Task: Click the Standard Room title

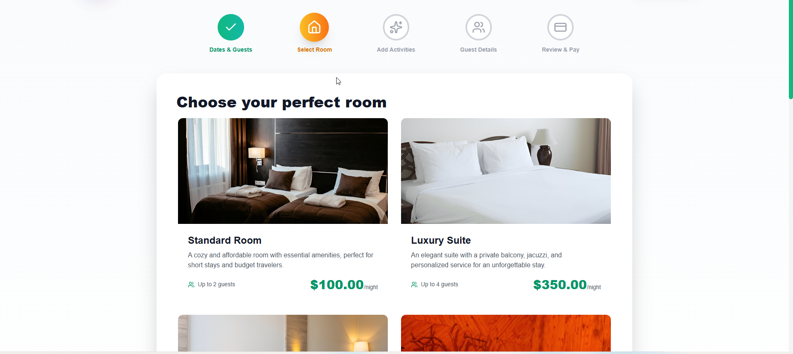Action: tap(225, 240)
